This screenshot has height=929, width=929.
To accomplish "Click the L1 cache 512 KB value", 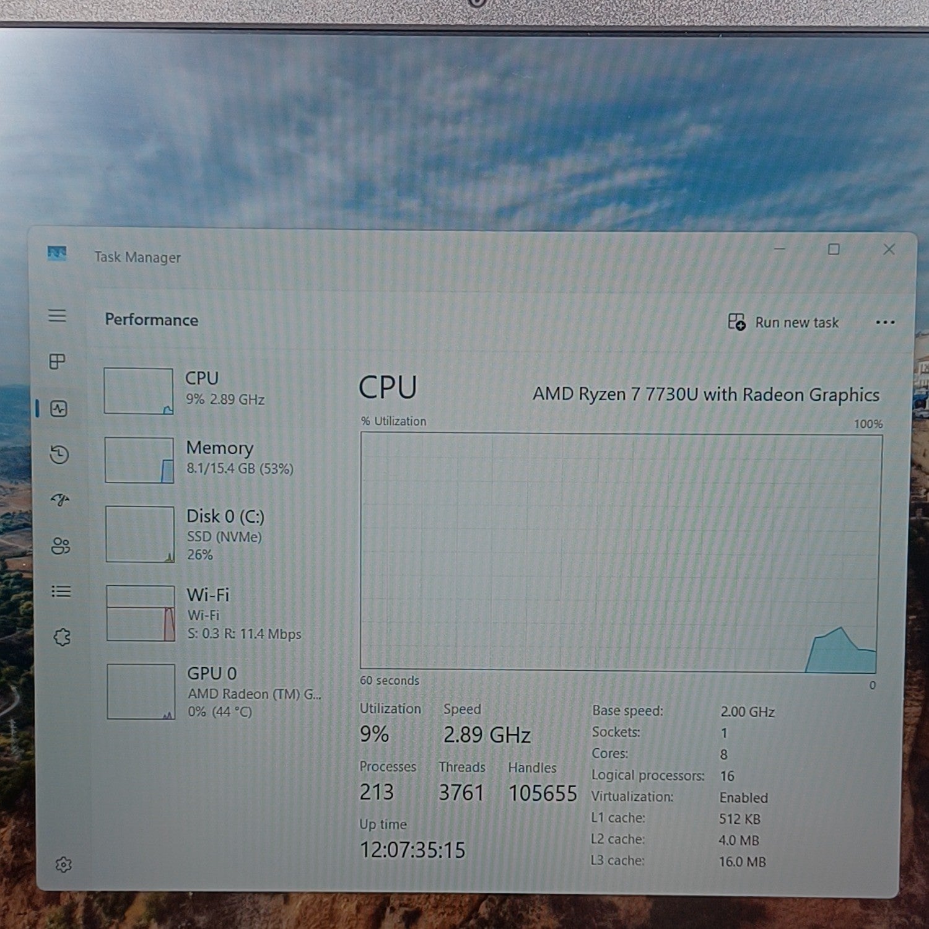I will coord(739,819).
